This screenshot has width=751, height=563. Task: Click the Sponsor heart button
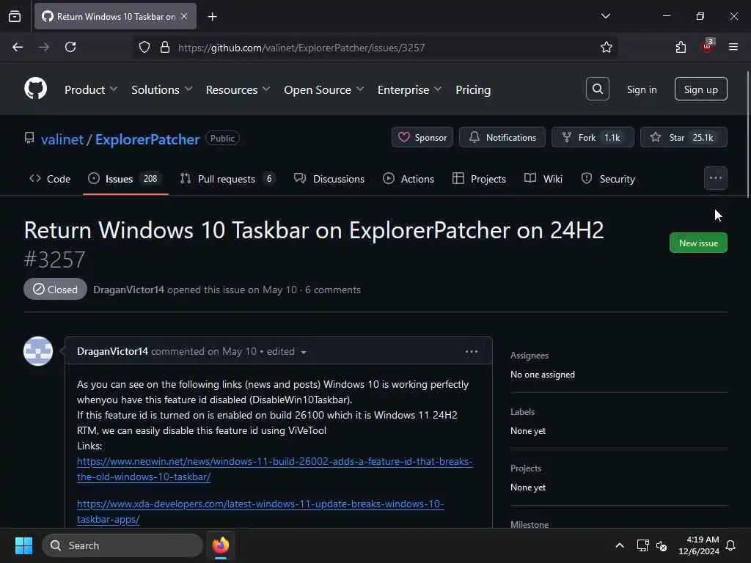tap(422, 137)
